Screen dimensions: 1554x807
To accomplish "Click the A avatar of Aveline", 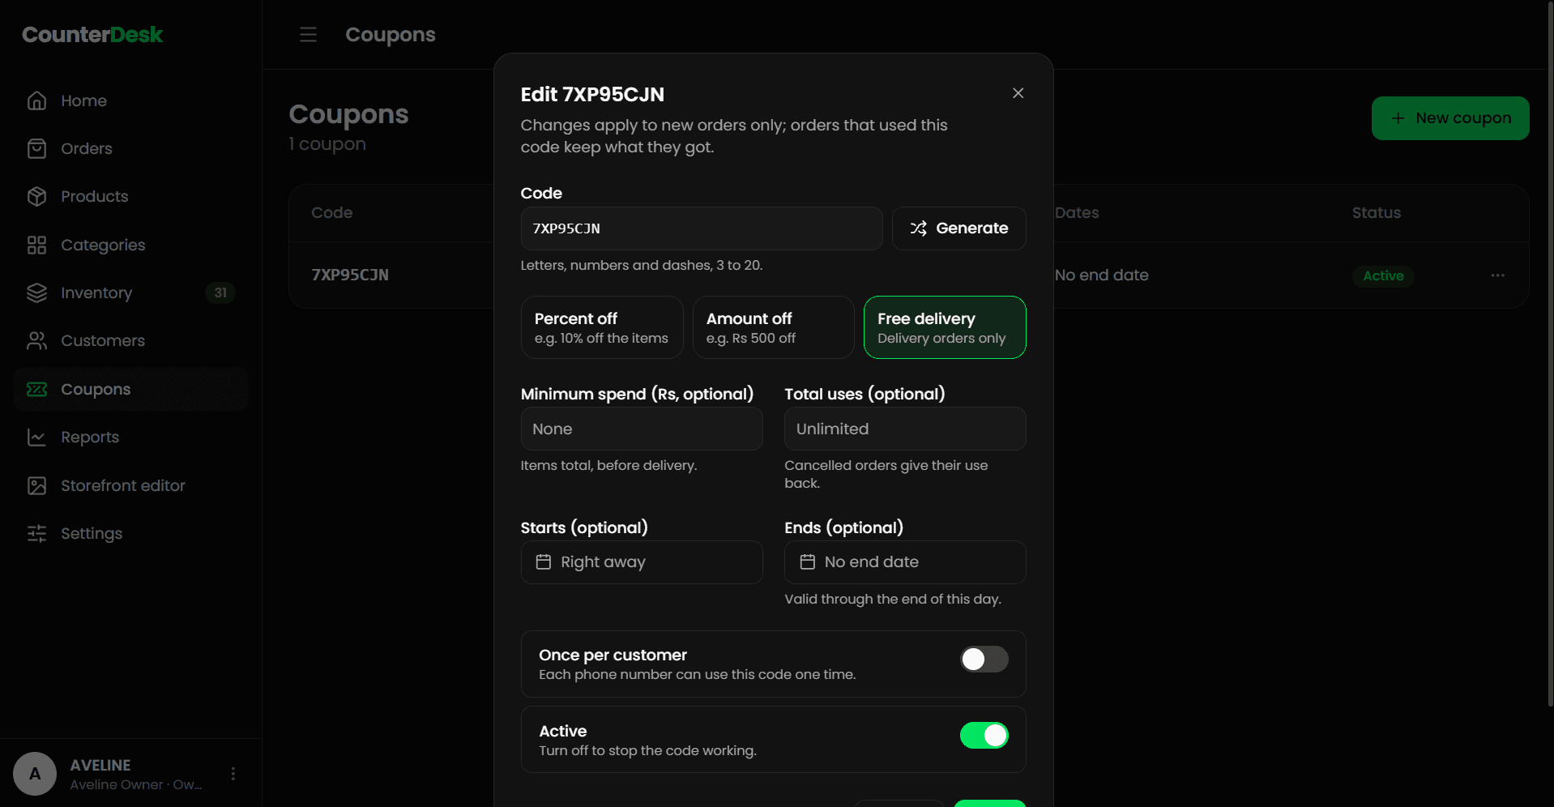I will 35,774.
